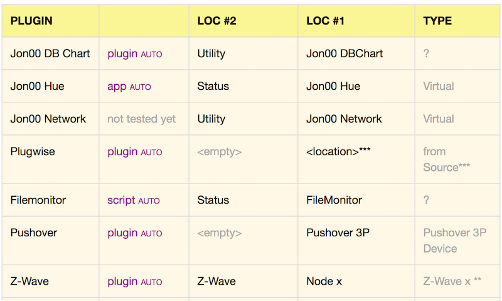Click the ? type in Filemonitor row

pos(426,200)
